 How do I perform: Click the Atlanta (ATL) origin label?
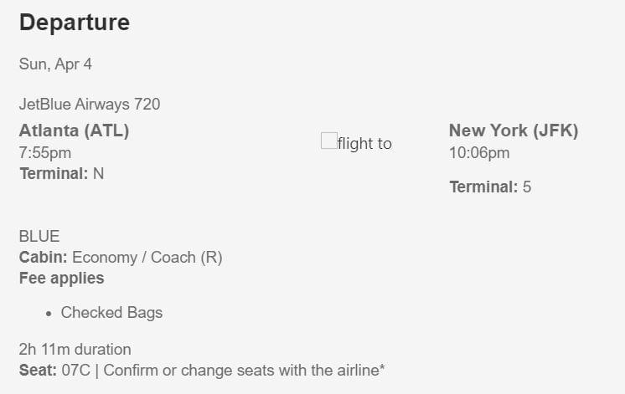(74, 130)
